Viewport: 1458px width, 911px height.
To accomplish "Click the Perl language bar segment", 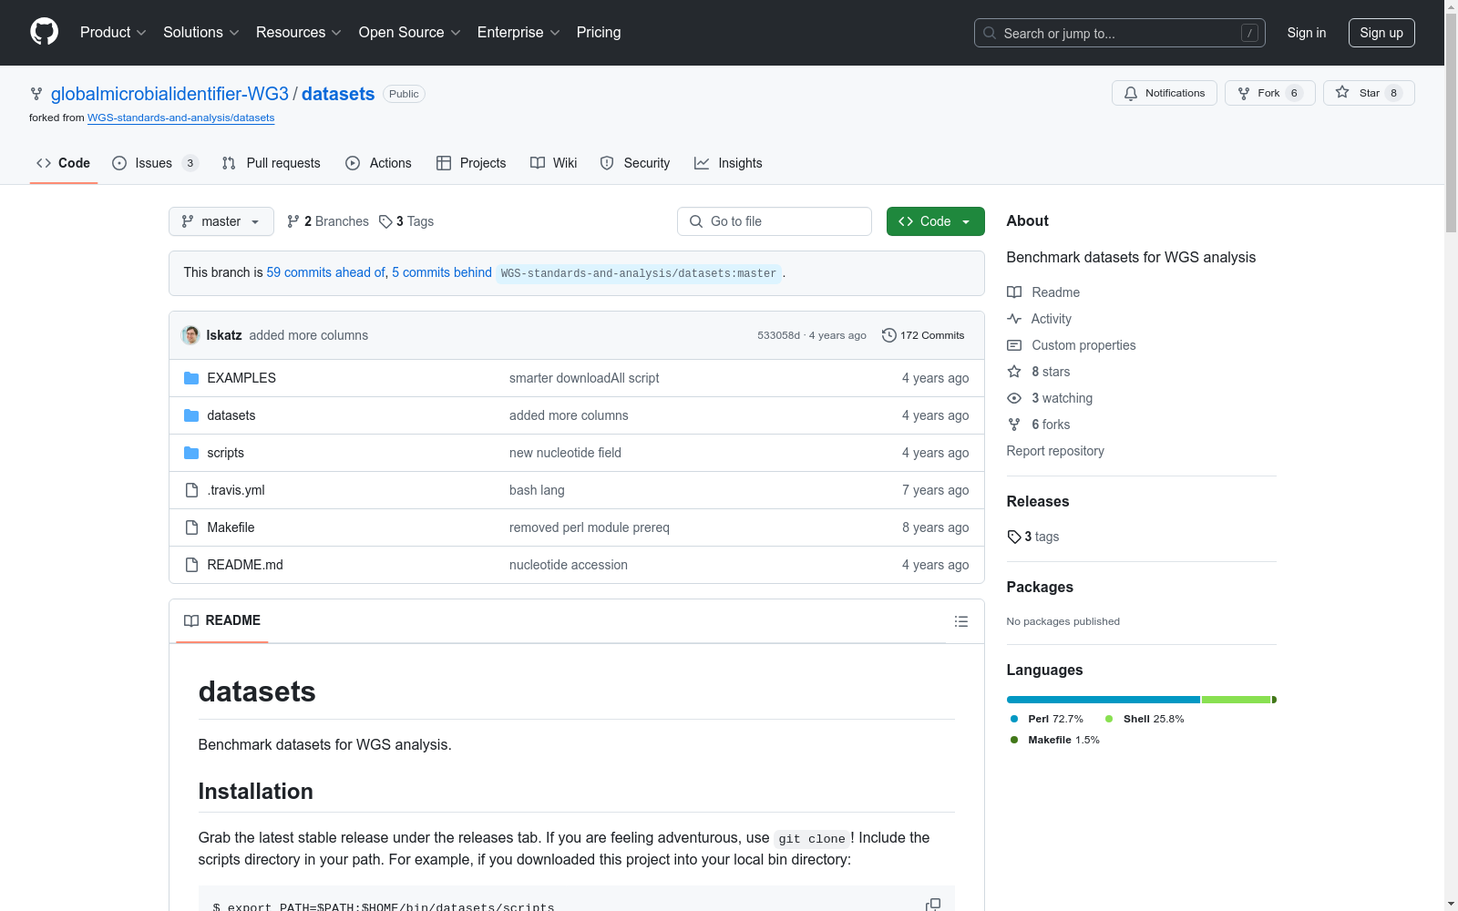I will (x=1104, y=700).
